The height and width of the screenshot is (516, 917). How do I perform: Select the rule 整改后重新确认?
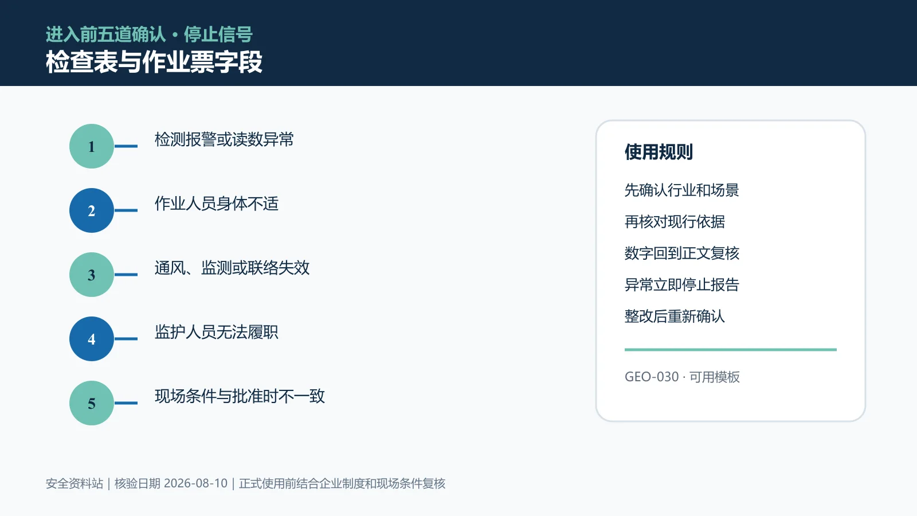click(x=675, y=316)
